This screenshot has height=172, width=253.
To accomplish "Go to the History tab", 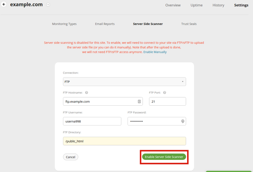I will [218, 5].
